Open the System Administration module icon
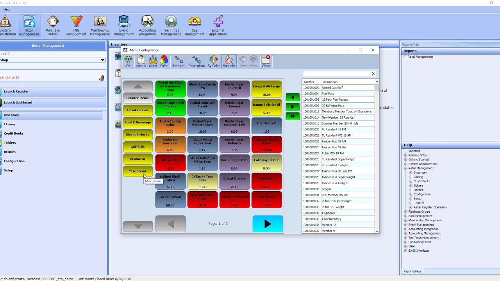500x281 pixels. coord(7,26)
